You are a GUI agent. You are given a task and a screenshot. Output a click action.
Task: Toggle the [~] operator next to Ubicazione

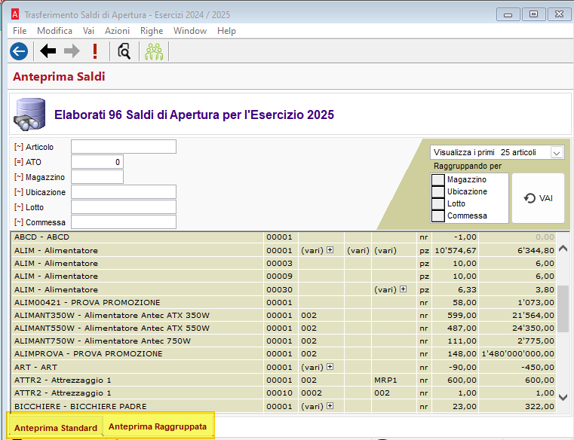pos(19,192)
